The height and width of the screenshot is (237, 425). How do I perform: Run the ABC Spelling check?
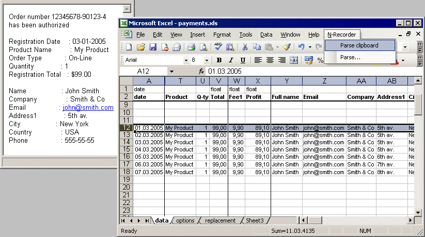pos(218,46)
